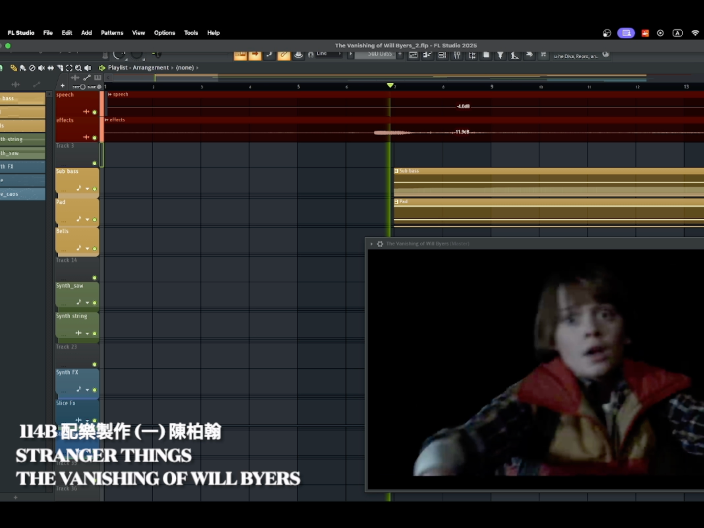
Task: Click the playlist speaker icon beside Playlist title
Action: (102, 68)
